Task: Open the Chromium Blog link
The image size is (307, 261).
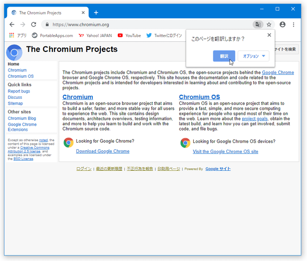Action: [22, 118]
